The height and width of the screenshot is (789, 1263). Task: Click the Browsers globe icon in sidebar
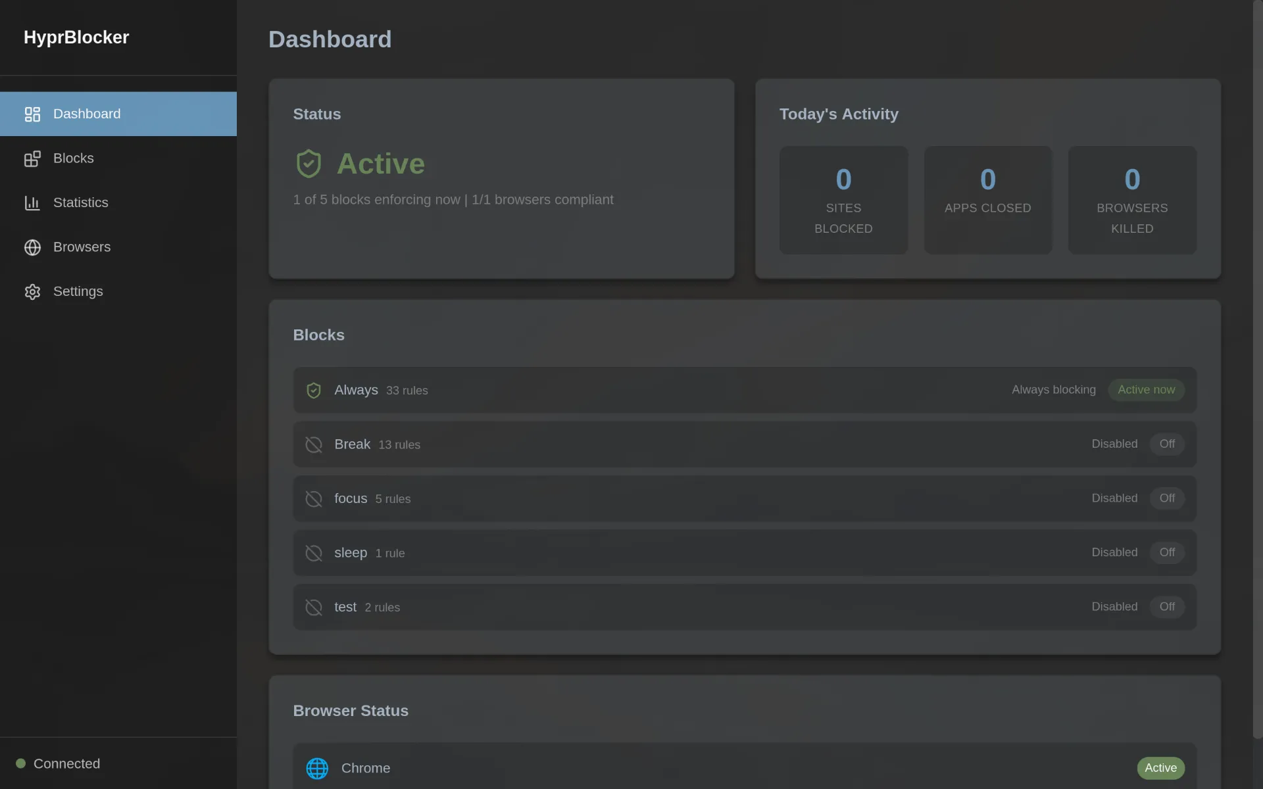pos(32,247)
